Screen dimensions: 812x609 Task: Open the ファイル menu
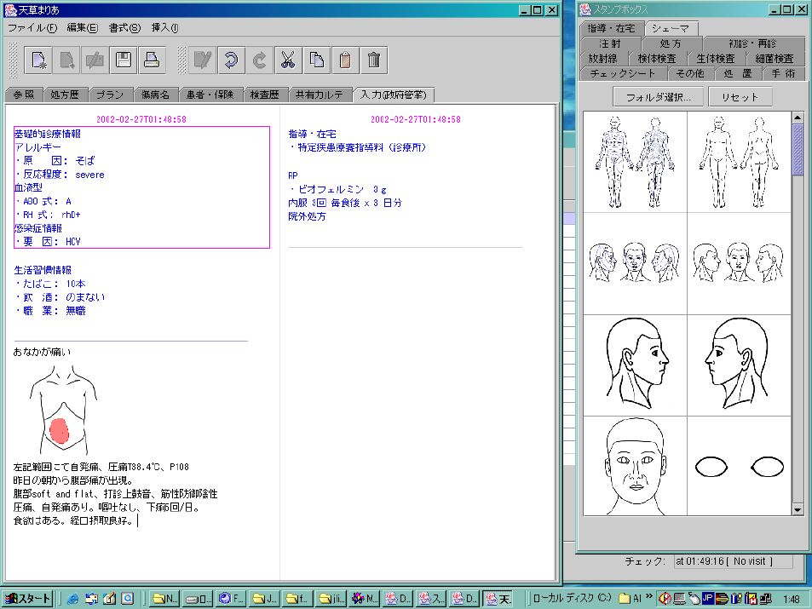(32, 27)
